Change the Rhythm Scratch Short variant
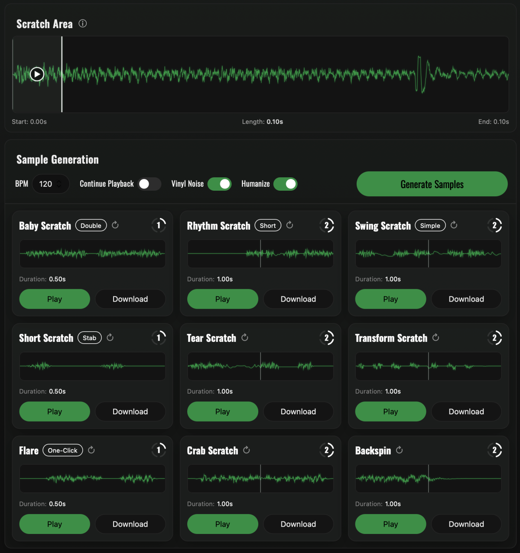520x553 pixels. 268,225
